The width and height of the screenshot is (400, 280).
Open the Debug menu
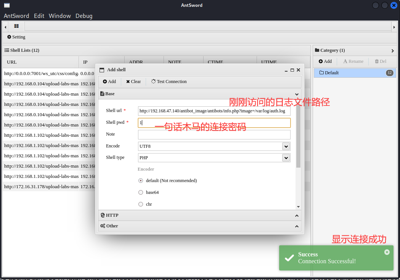tap(84, 16)
